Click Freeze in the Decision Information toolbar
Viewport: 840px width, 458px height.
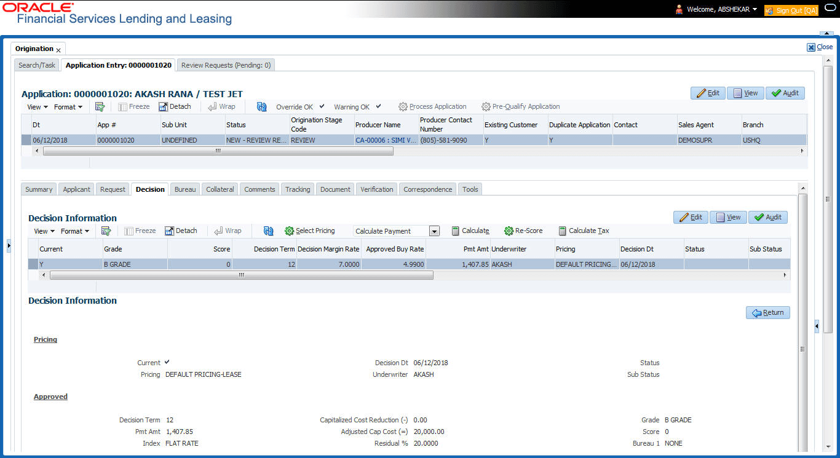[140, 231]
